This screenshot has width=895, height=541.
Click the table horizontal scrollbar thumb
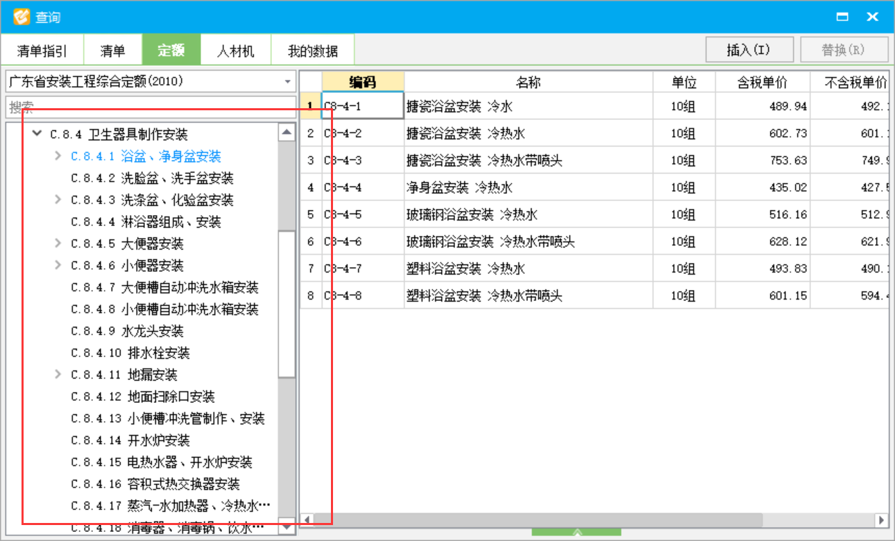[538, 520]
